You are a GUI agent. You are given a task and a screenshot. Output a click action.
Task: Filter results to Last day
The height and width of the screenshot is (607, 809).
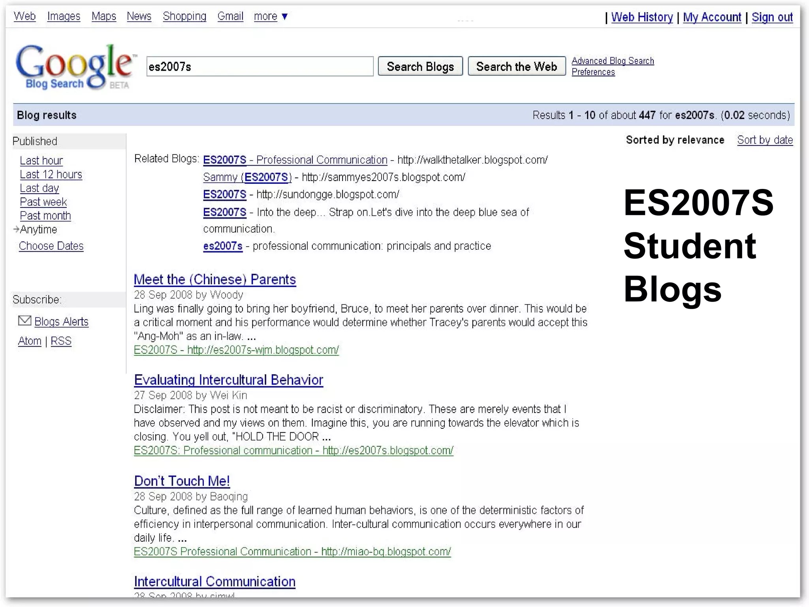pyautogui.click(x=40, y=188)
